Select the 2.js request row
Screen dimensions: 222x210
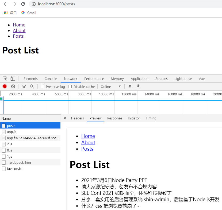[x=30, y=144]
